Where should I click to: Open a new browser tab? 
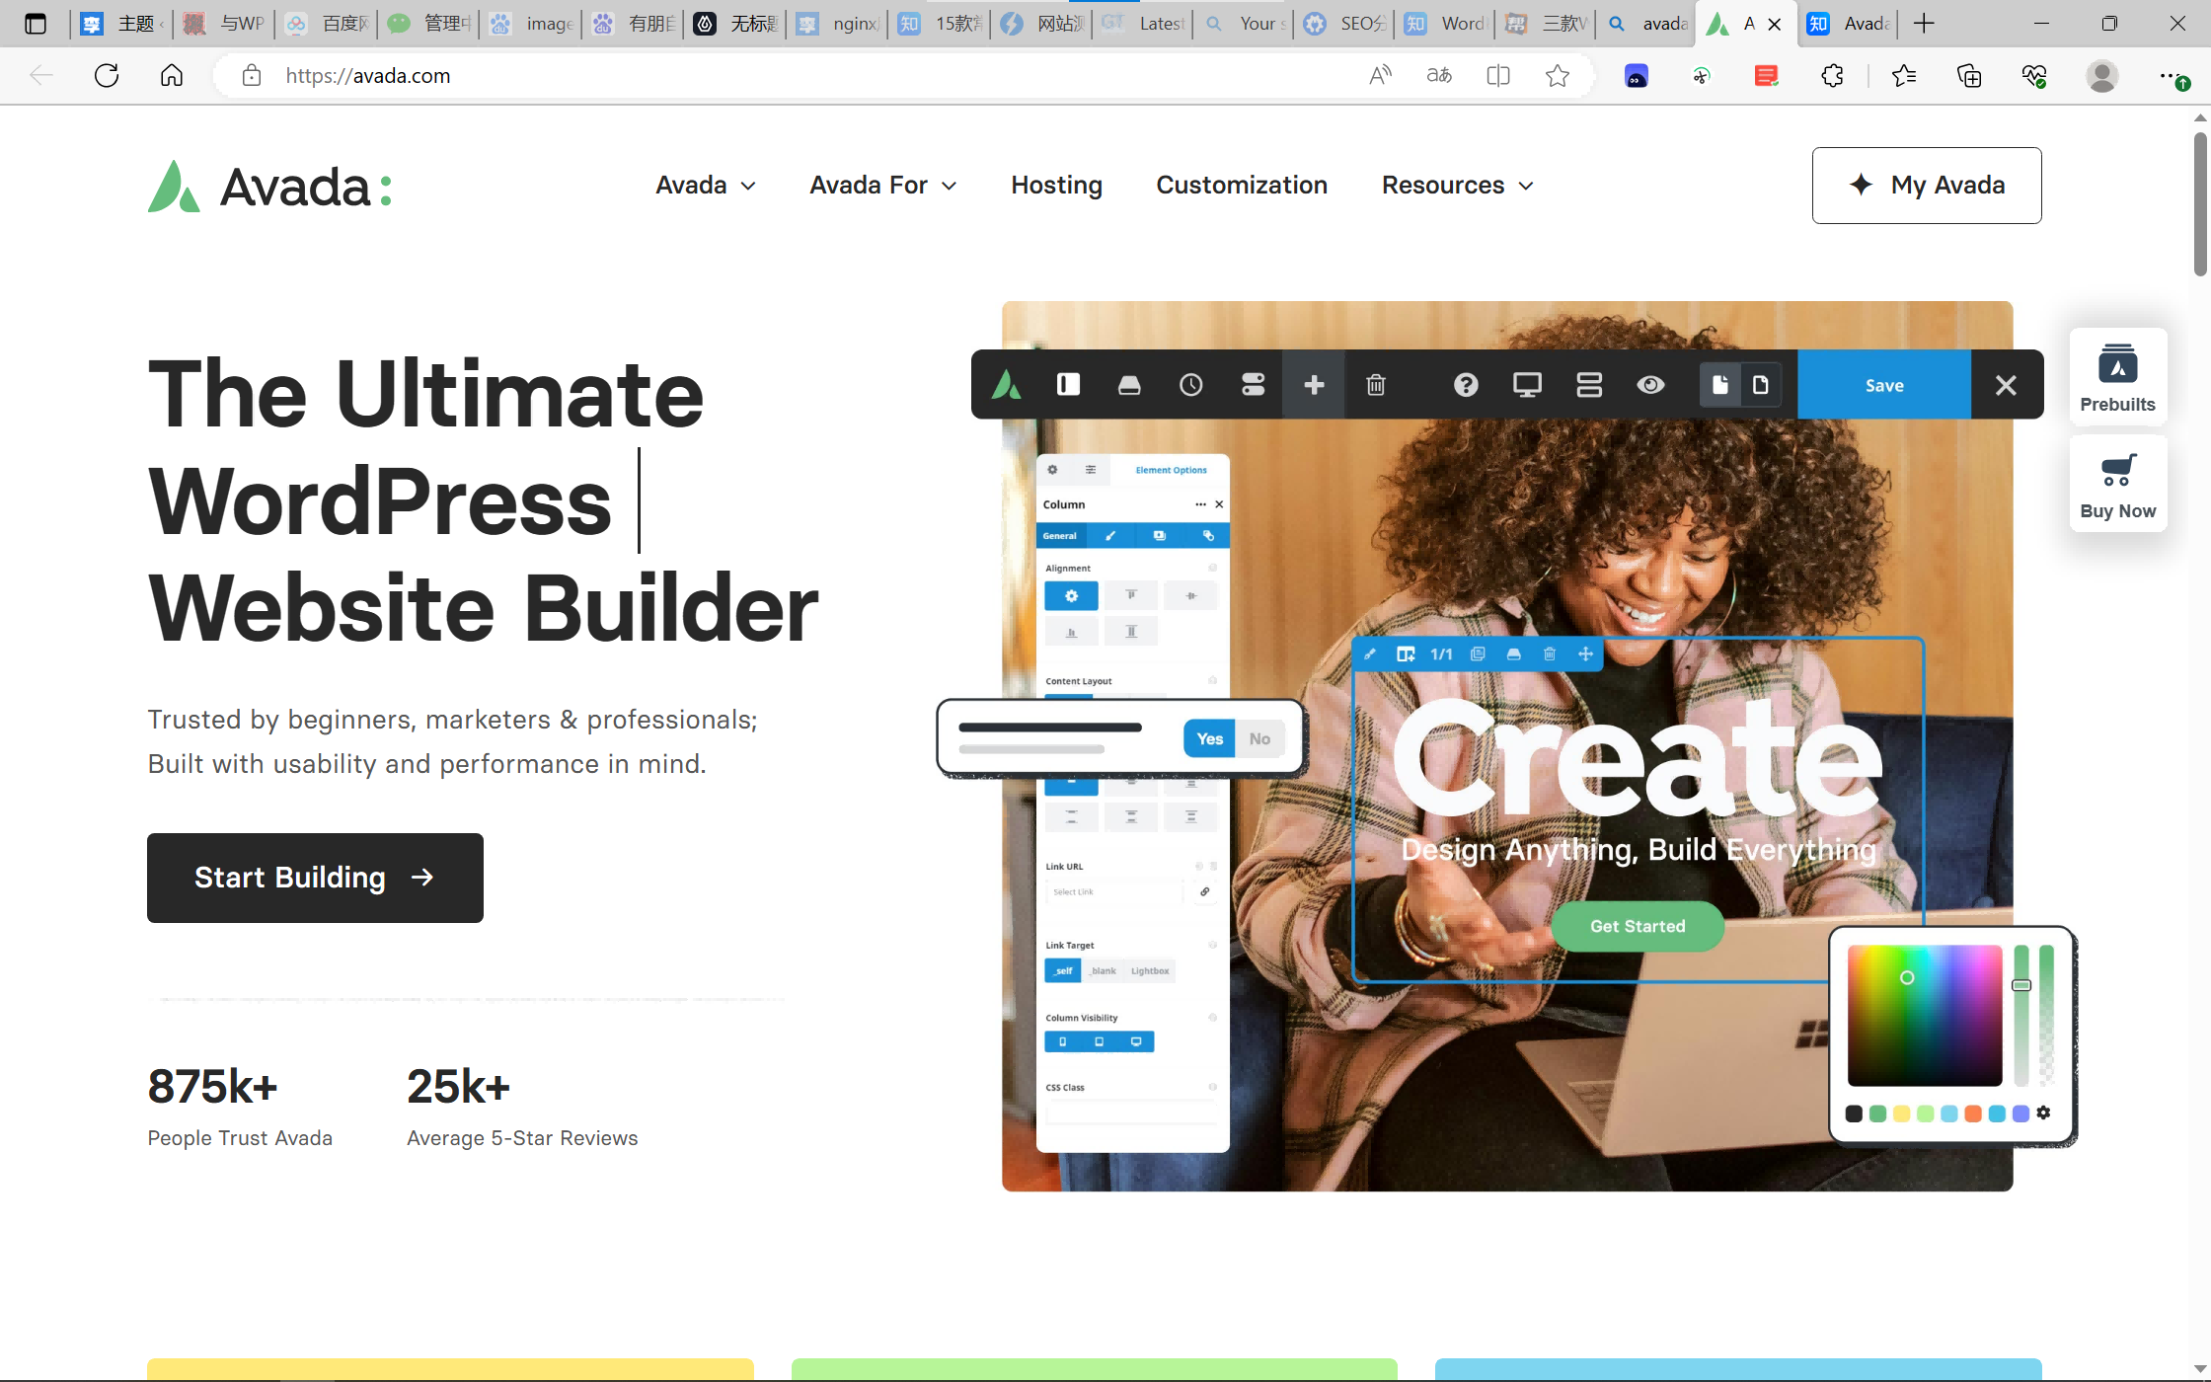1924,24
